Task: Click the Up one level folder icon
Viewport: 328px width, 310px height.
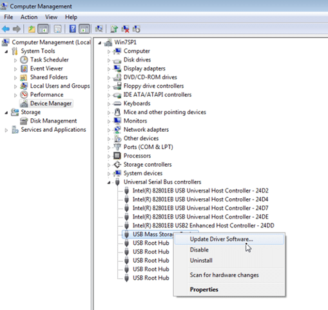Action: [x=32, y=29]
